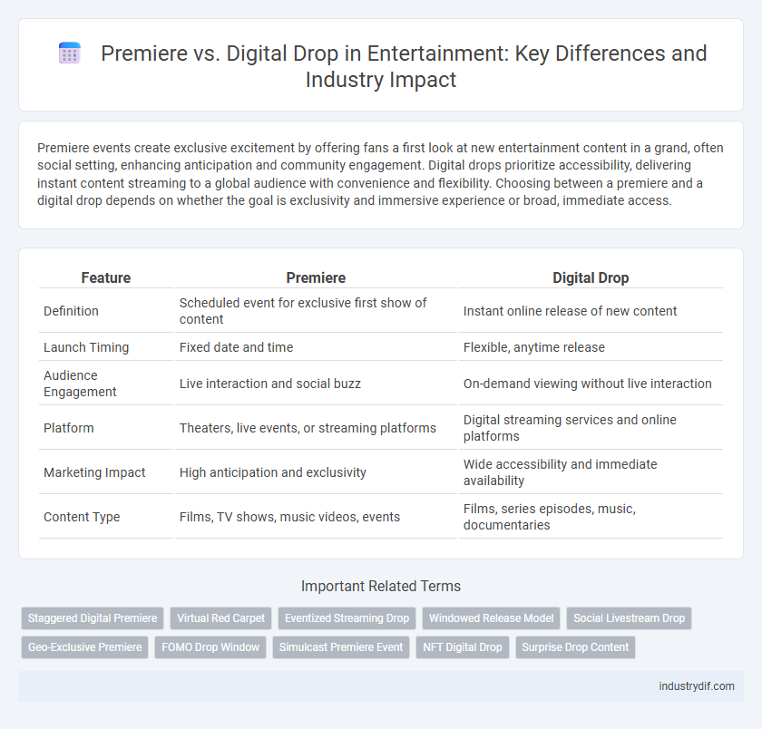762x729 pixels.
Task: Click the Launch Timing row label
Action: coord(86,347)
